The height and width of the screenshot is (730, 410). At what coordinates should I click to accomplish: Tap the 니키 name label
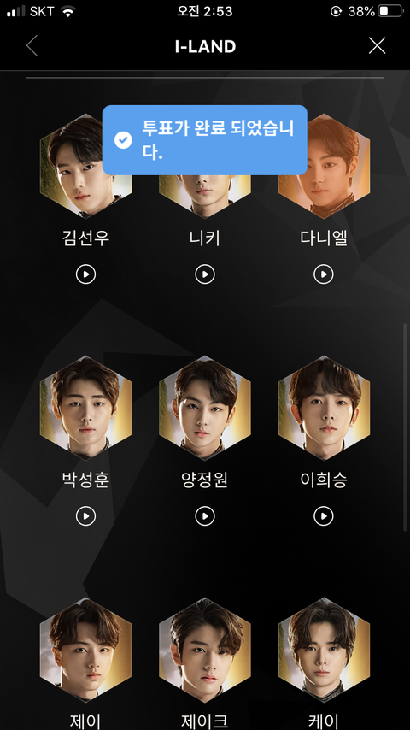[x=205, y=238]
